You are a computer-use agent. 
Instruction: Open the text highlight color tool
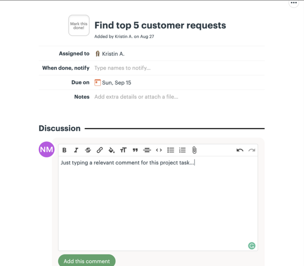click(x=111, y=150)
